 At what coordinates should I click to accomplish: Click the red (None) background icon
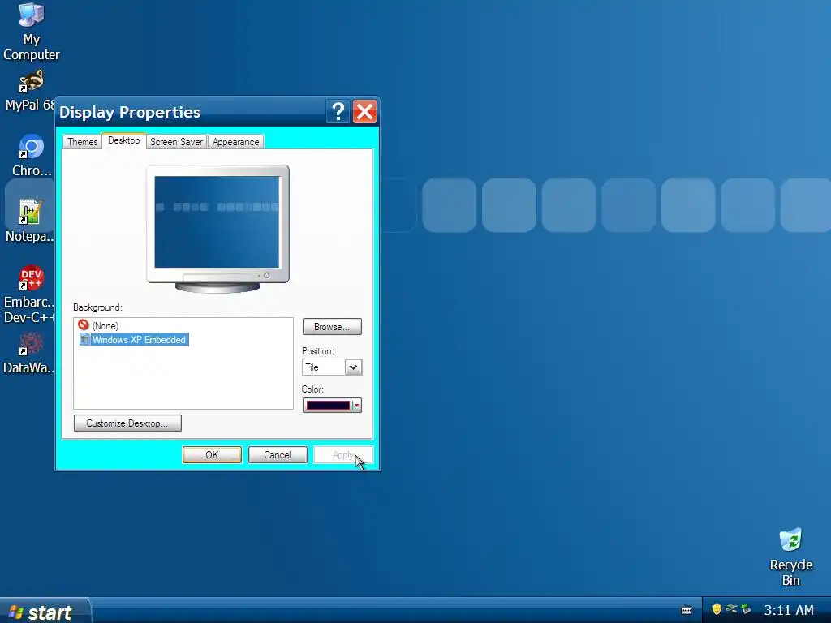[x=84, y=324]
